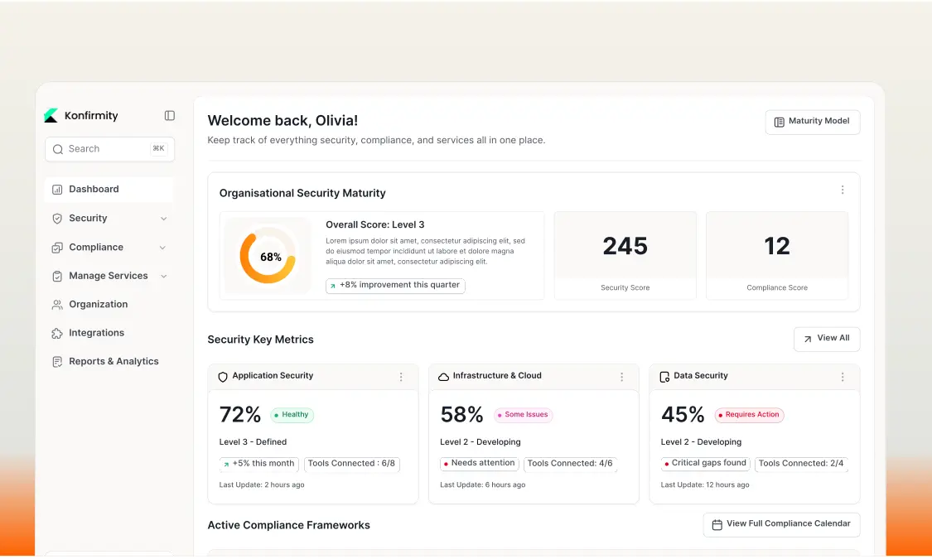Click the Manage Services clipboard icon
Screen dimensions: 932x559
click(x=57, y=277)
